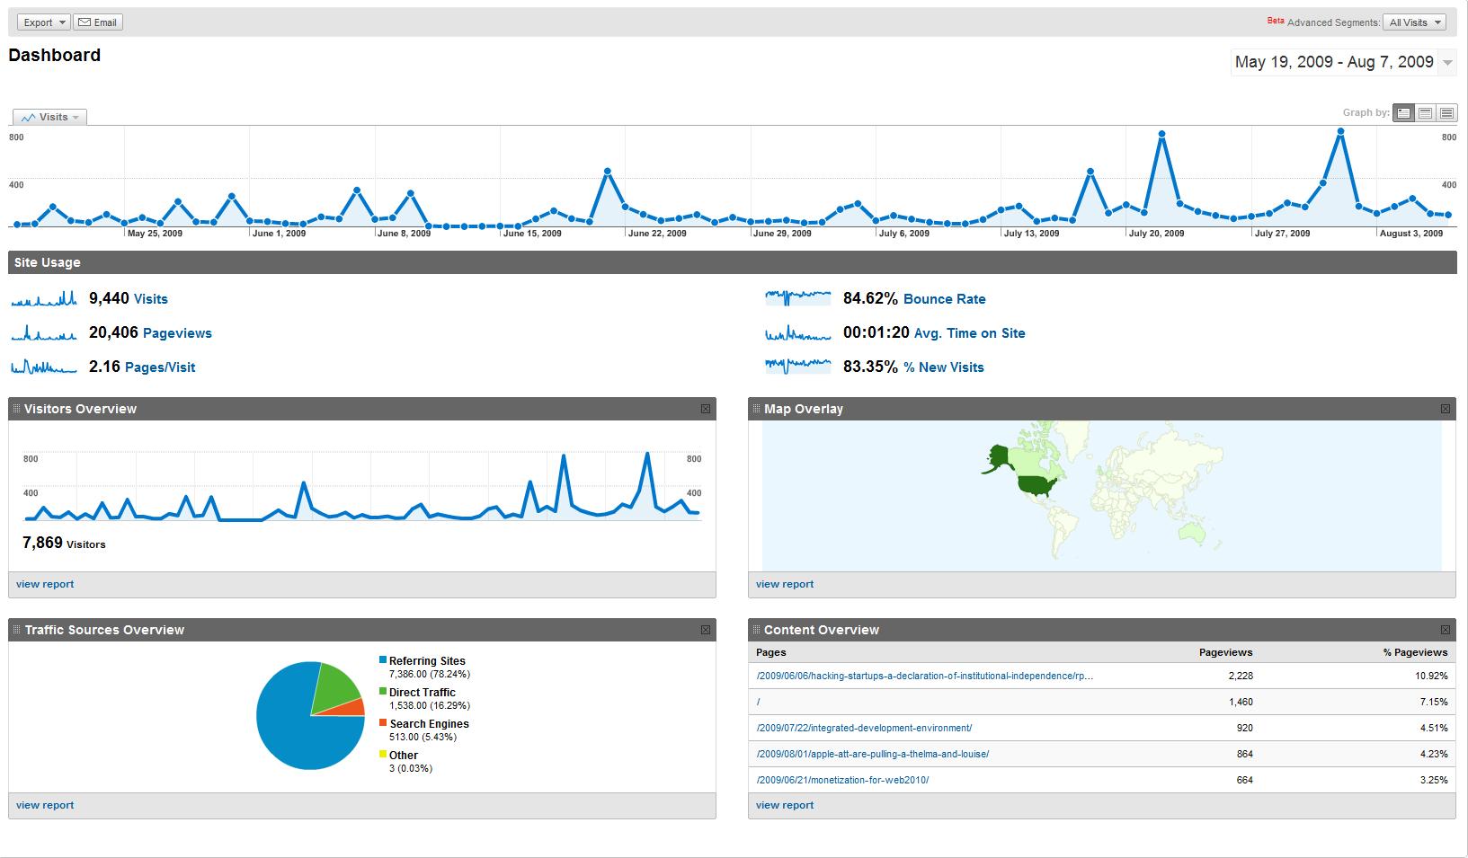This screenshot has height=858, width=1468.
Task: Open the Export dropdown
Action: [43, 22]
